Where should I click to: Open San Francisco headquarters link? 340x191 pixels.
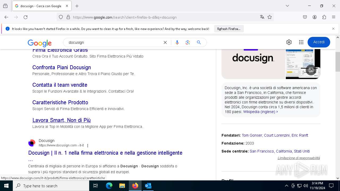point(280,151)
